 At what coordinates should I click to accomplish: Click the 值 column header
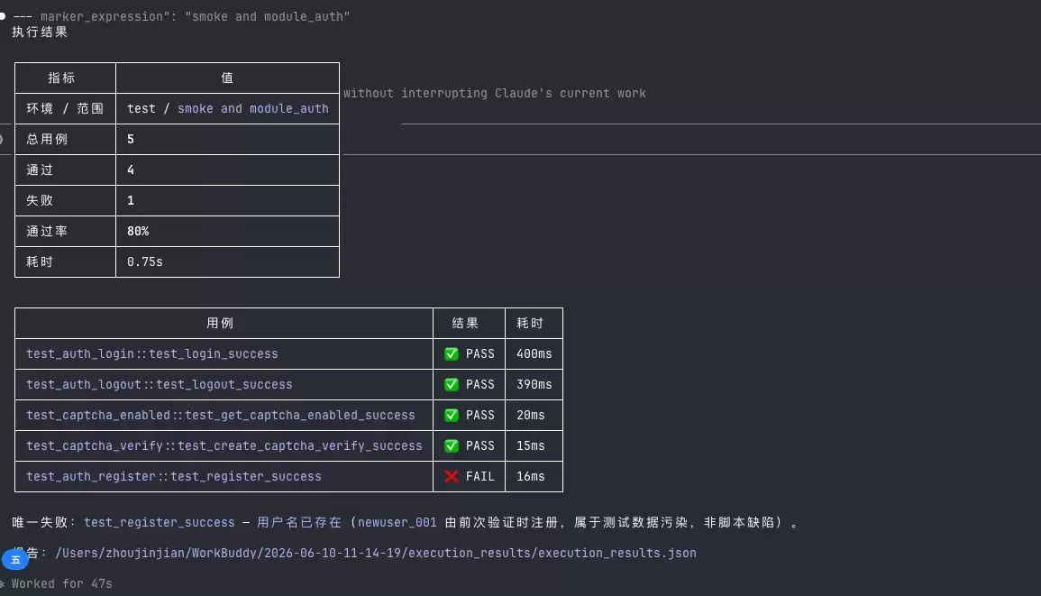point(227,78)
